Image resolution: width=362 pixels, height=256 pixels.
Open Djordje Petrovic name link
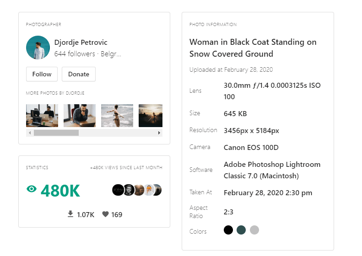[x=81, y=43]
